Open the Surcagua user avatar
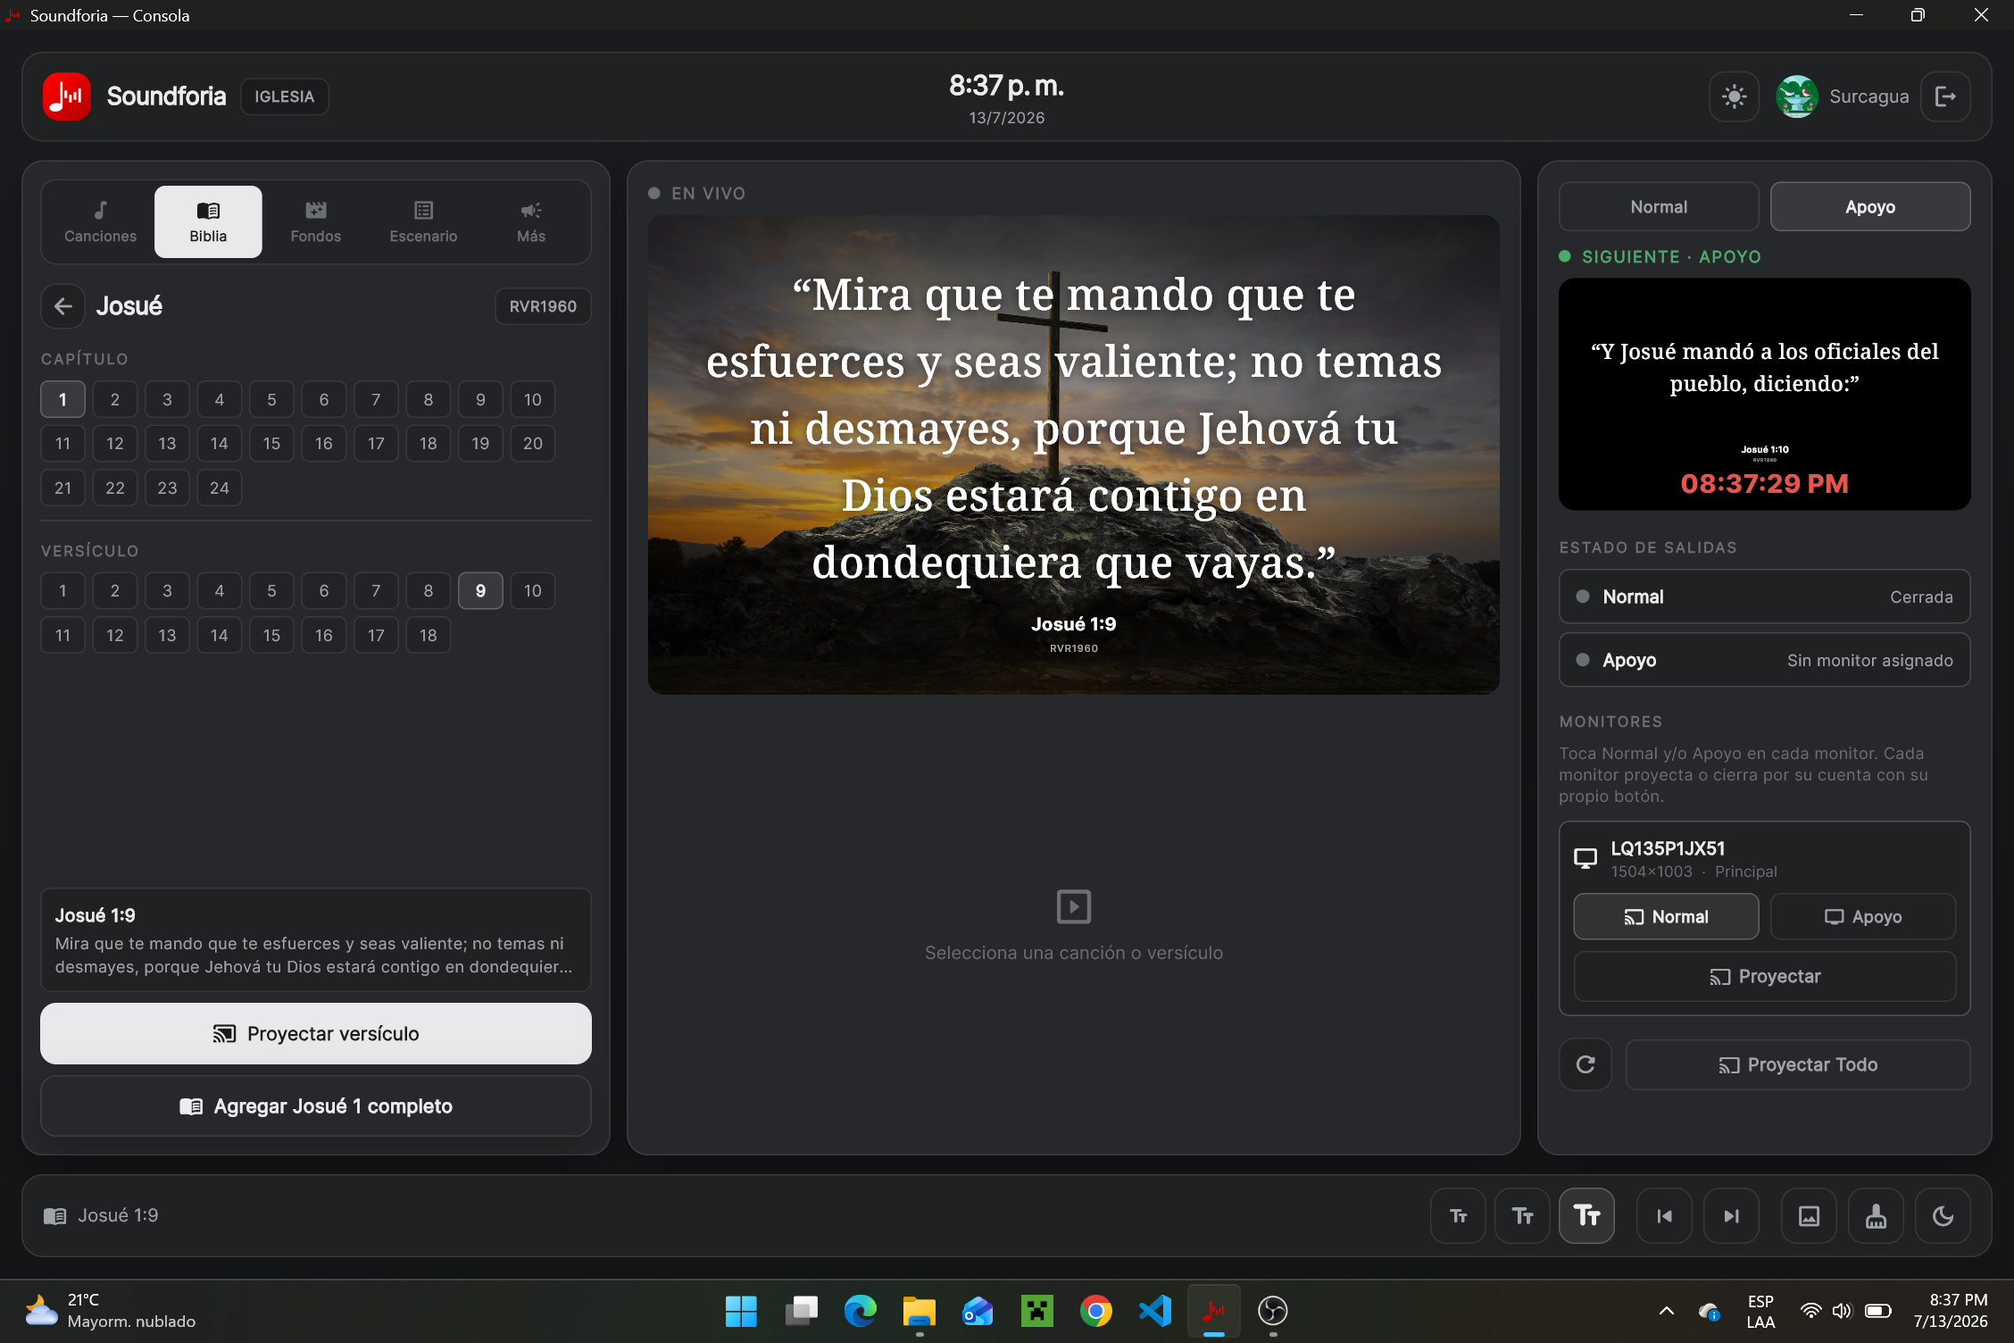2014x1343 pixels. pyautogui.click(x=1796, y=96)
